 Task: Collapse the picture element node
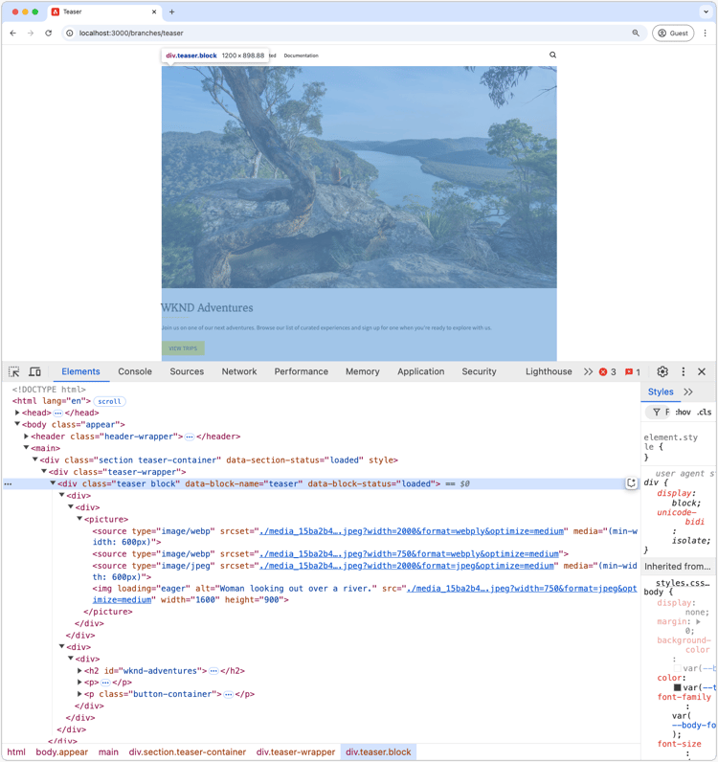tap(79, 519)
